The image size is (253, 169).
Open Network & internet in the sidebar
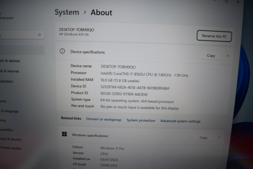10,71
